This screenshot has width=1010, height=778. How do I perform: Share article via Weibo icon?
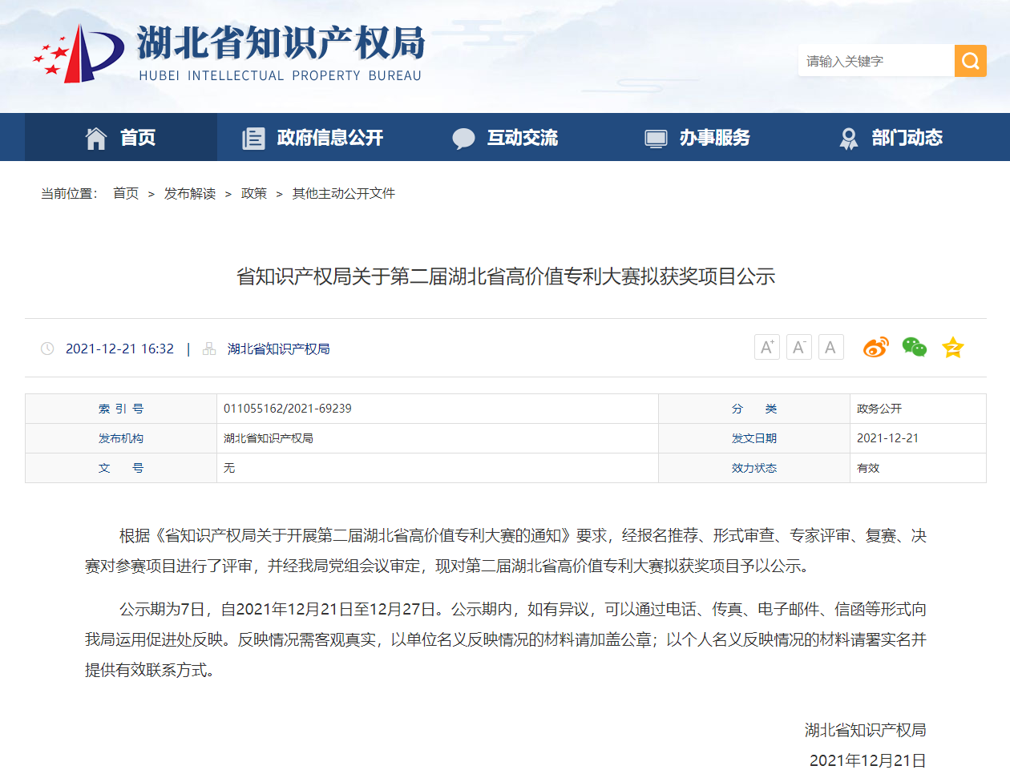[x=875, y=347]
